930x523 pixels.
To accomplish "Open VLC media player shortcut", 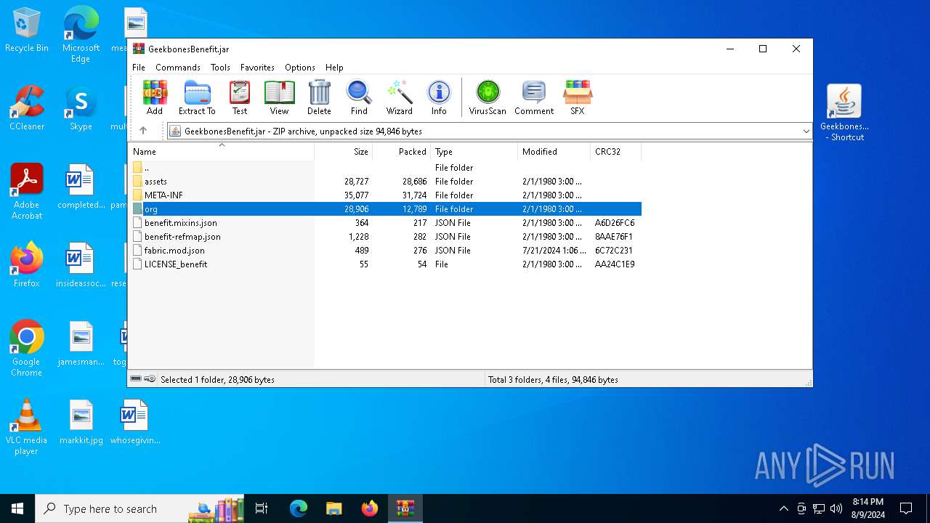I will pos(27,426).
